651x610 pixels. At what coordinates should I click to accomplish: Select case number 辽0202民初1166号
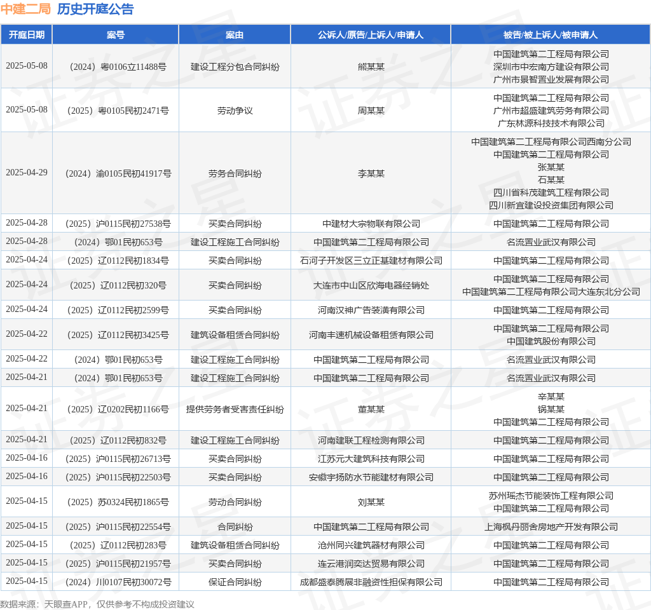click(118, 409)
